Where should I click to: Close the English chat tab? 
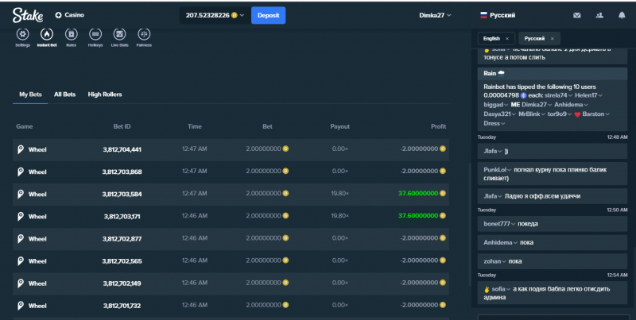[x=507, y=38]
